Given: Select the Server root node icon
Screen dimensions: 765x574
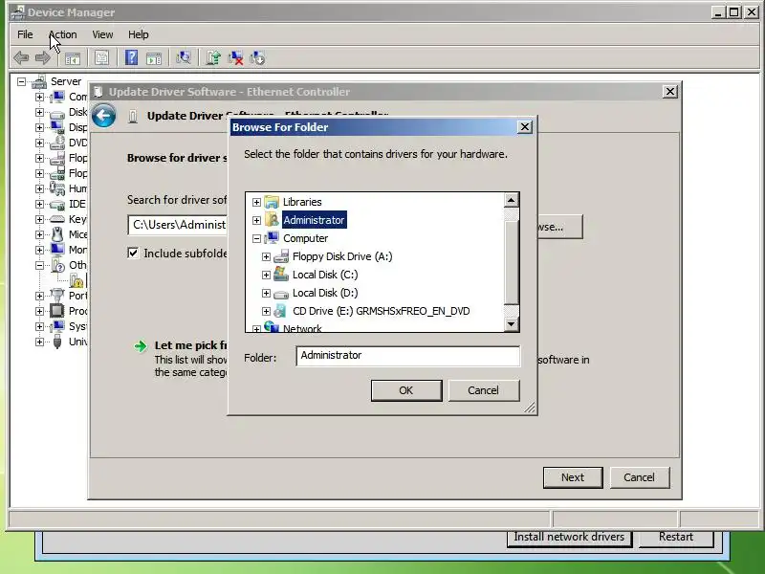Looking at the screenshot, I should click(x=39, y=82).
